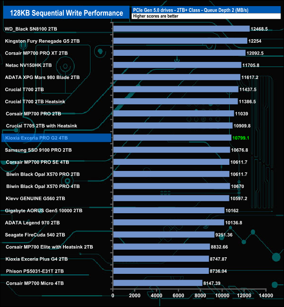Select the Klevv GENUINE G560 2TB label
The width and height of the screenshot is (284, 307).
35,198
